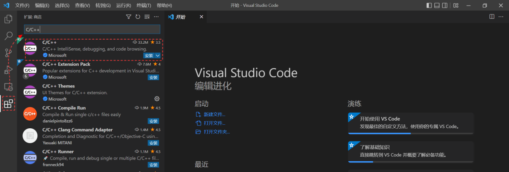Select the Extensions icon in the activity bar
509x172 pixels.
click(8, 104)
